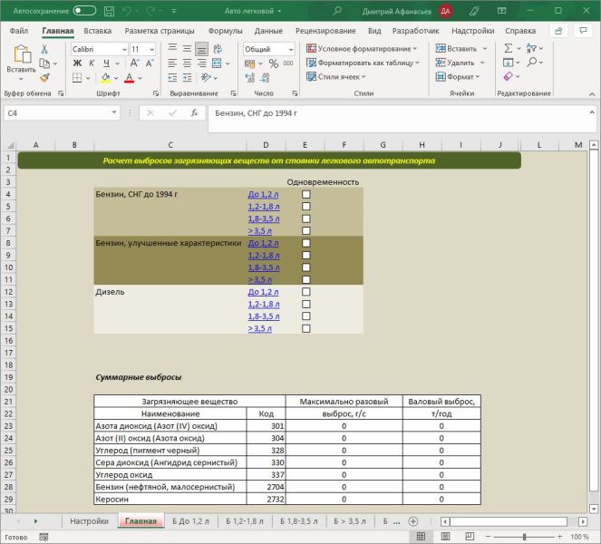The height and width of the screenshot is (544, 601).
Task: Click the Cut scissors icon
Action: 44,49
